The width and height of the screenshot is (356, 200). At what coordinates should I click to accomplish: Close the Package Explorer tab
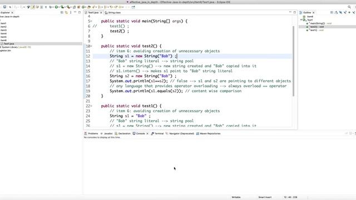click(x=12, y=13)
